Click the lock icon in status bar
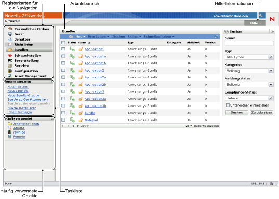This screenshot has width=279, height=199. tap(271, 184)
